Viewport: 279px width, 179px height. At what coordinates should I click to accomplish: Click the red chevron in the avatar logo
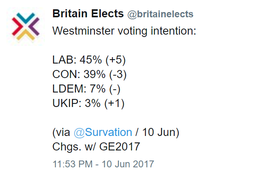[17, 27]
